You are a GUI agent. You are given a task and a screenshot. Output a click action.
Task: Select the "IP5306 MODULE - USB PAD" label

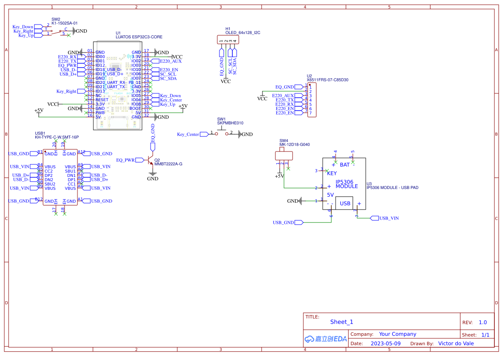[393, 187]
